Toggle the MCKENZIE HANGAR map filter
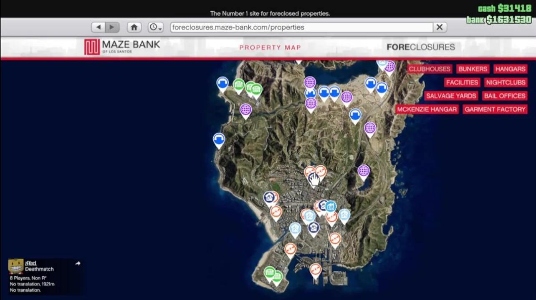The image size is (536, 300). (x=427, y=109)
